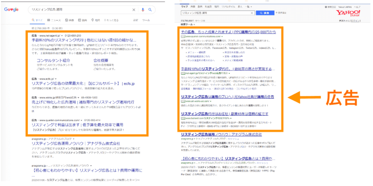Click the Google logo

[x=11, y=9]
